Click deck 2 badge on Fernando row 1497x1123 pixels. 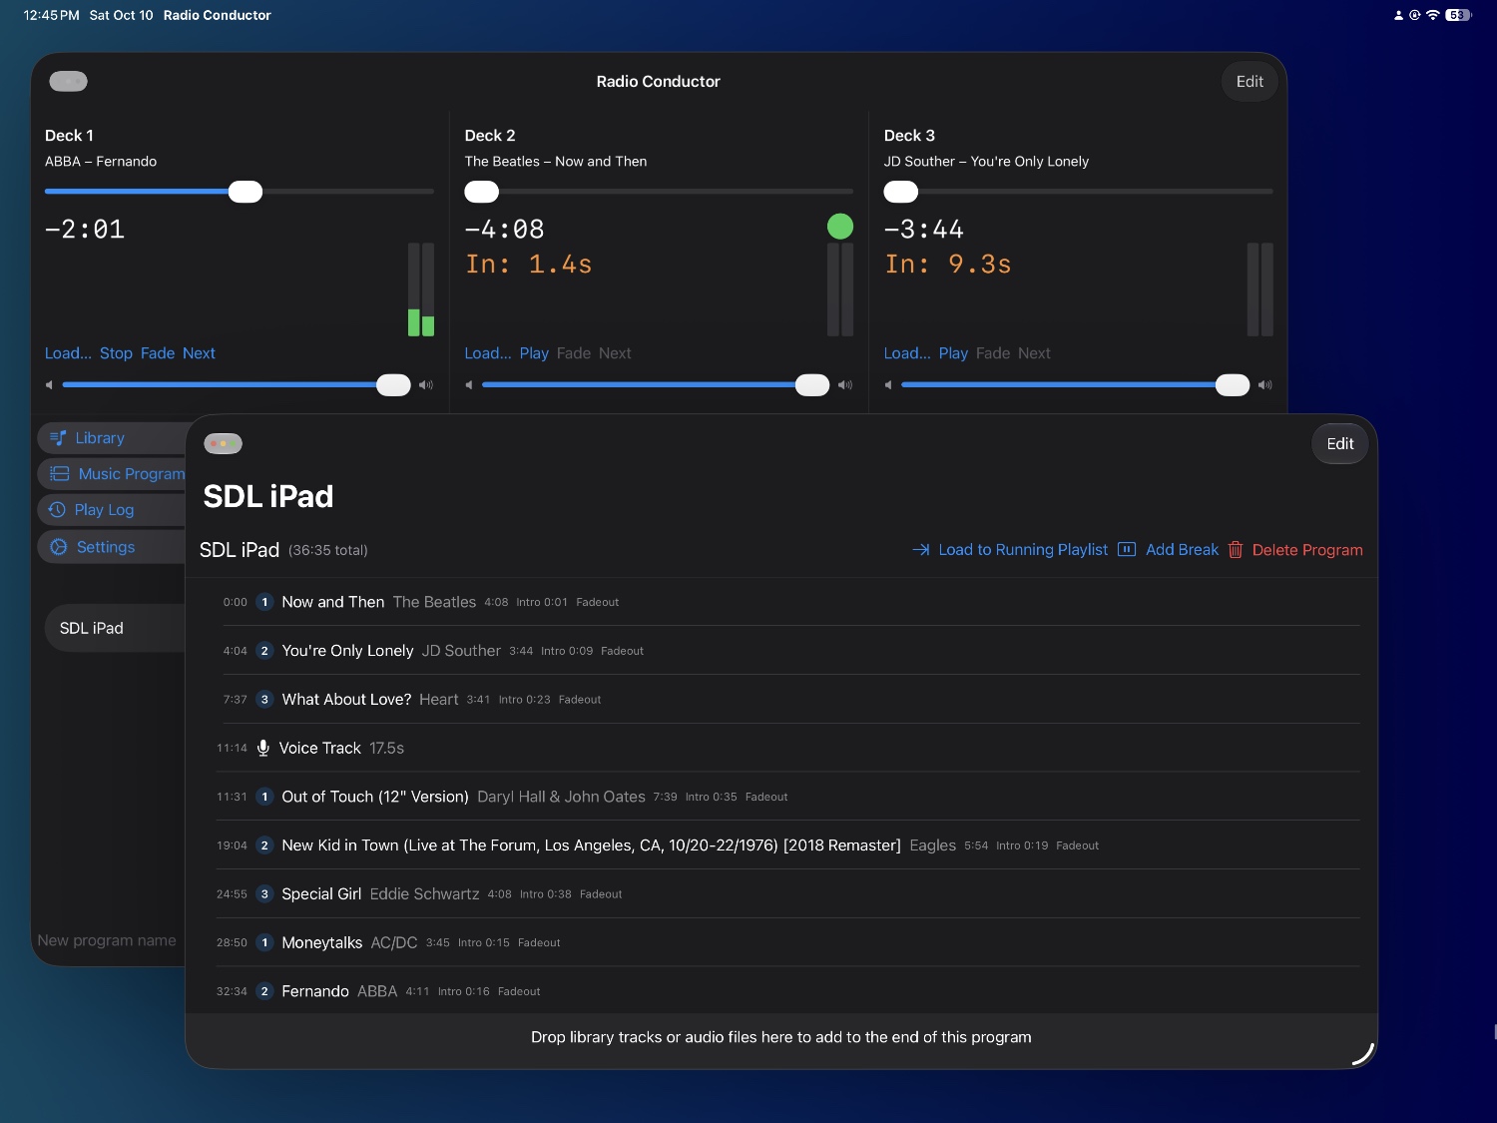click(x=264, y=991)
